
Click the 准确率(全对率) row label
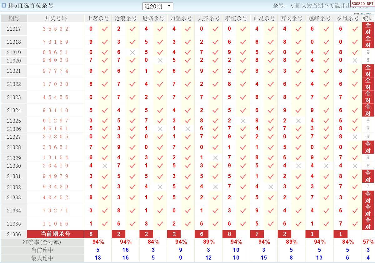coord(42,242)
